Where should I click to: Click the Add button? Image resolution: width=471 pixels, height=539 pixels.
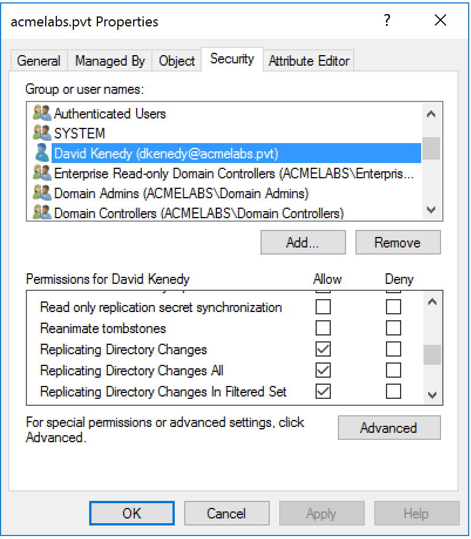[302, 242]
